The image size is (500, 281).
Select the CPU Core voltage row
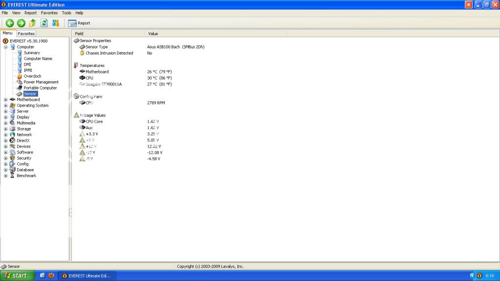coord(119,122)
